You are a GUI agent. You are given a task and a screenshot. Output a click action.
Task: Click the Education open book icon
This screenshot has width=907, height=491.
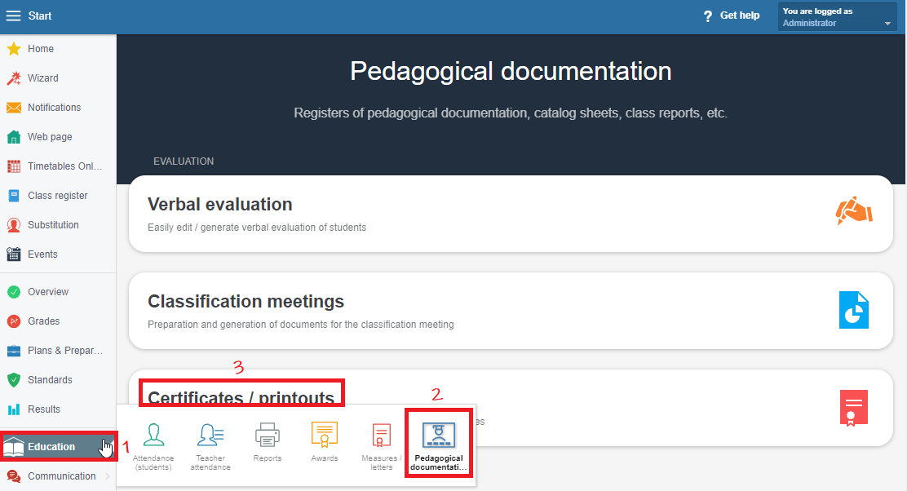[x=14, y=447]
